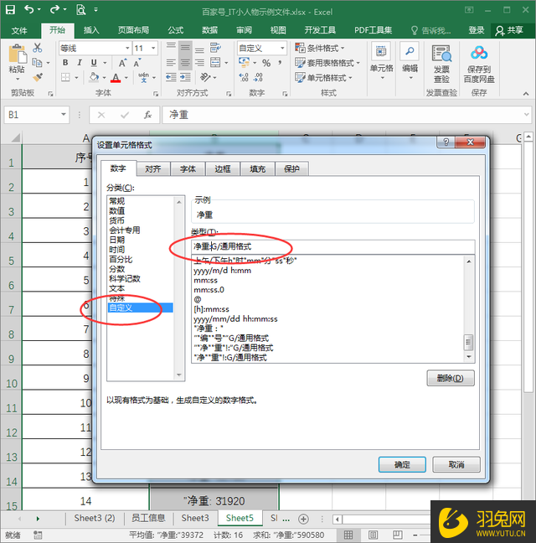The width and height of the screenshot is (536, 543).
Task: Click the Save icon in quick access toolbar
Action: pos(10,10)
